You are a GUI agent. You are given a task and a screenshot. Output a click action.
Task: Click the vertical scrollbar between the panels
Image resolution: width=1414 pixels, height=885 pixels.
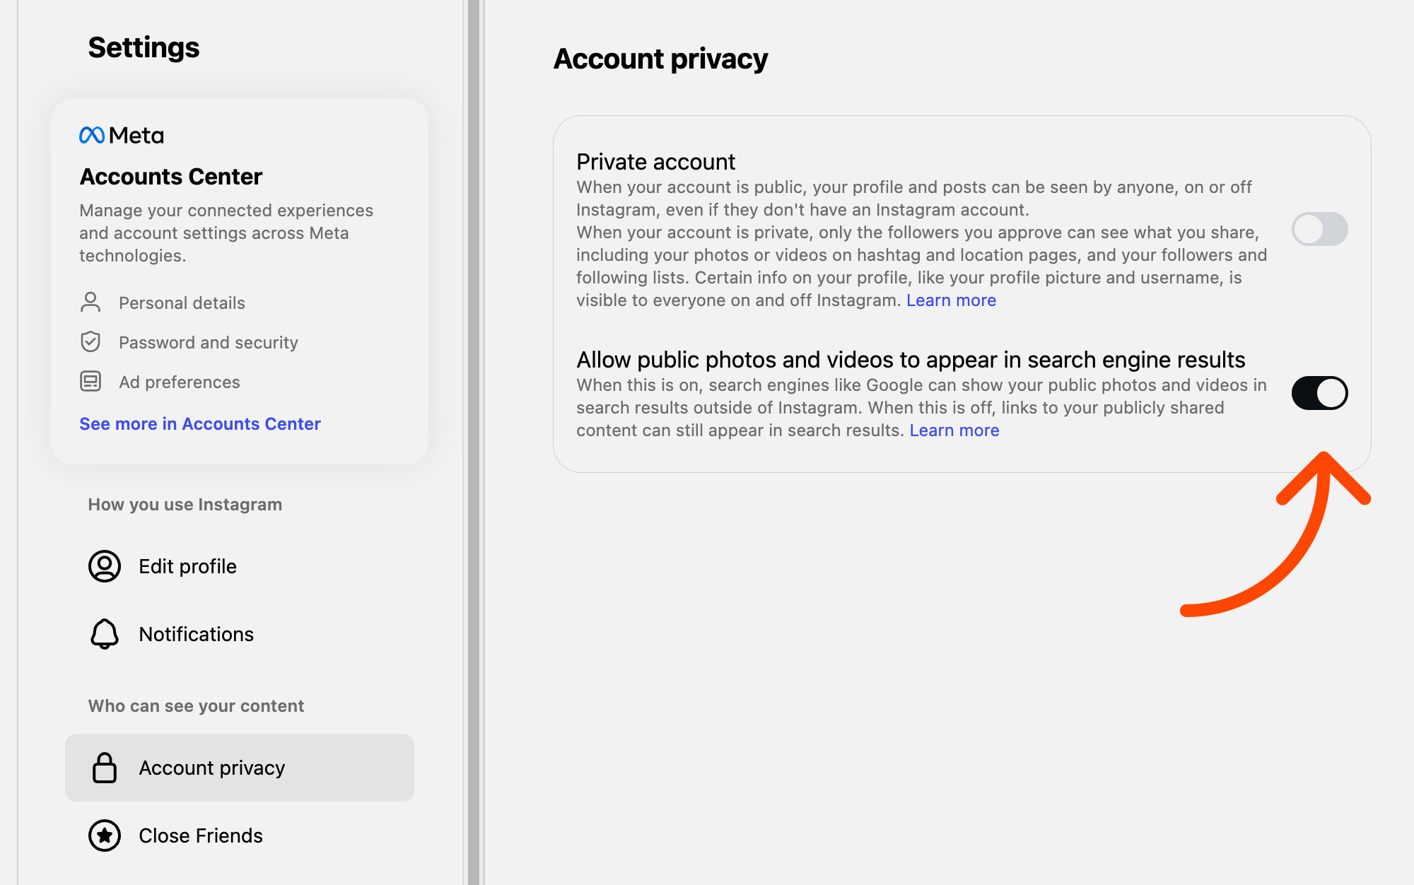click(474, 443)
